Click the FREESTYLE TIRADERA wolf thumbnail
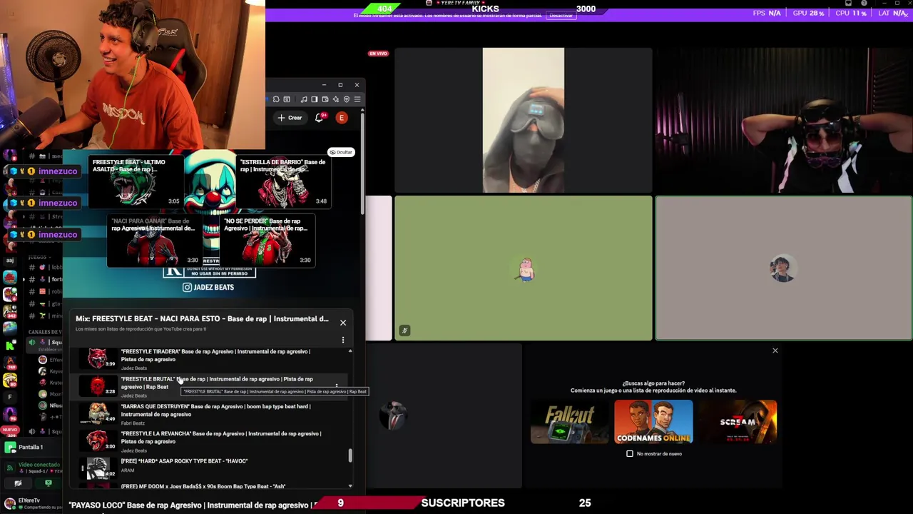The height and width of the screenshot is (514, 913). 98,358
